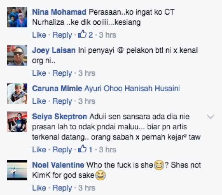Open Nina Mohamad's profile picture
The width and height of the screenshot is (222, 195).
coord(17,17)
